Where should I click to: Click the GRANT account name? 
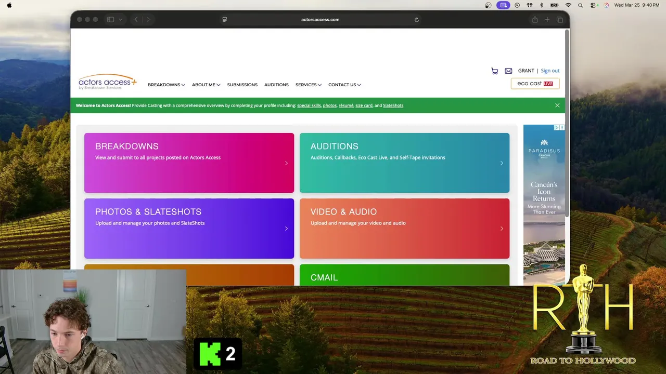click(526, 71)
